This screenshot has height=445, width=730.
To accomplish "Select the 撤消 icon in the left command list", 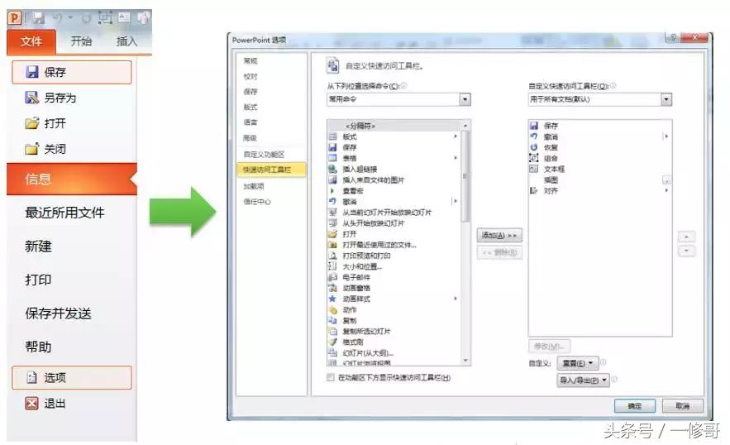I will click(332, 201).
